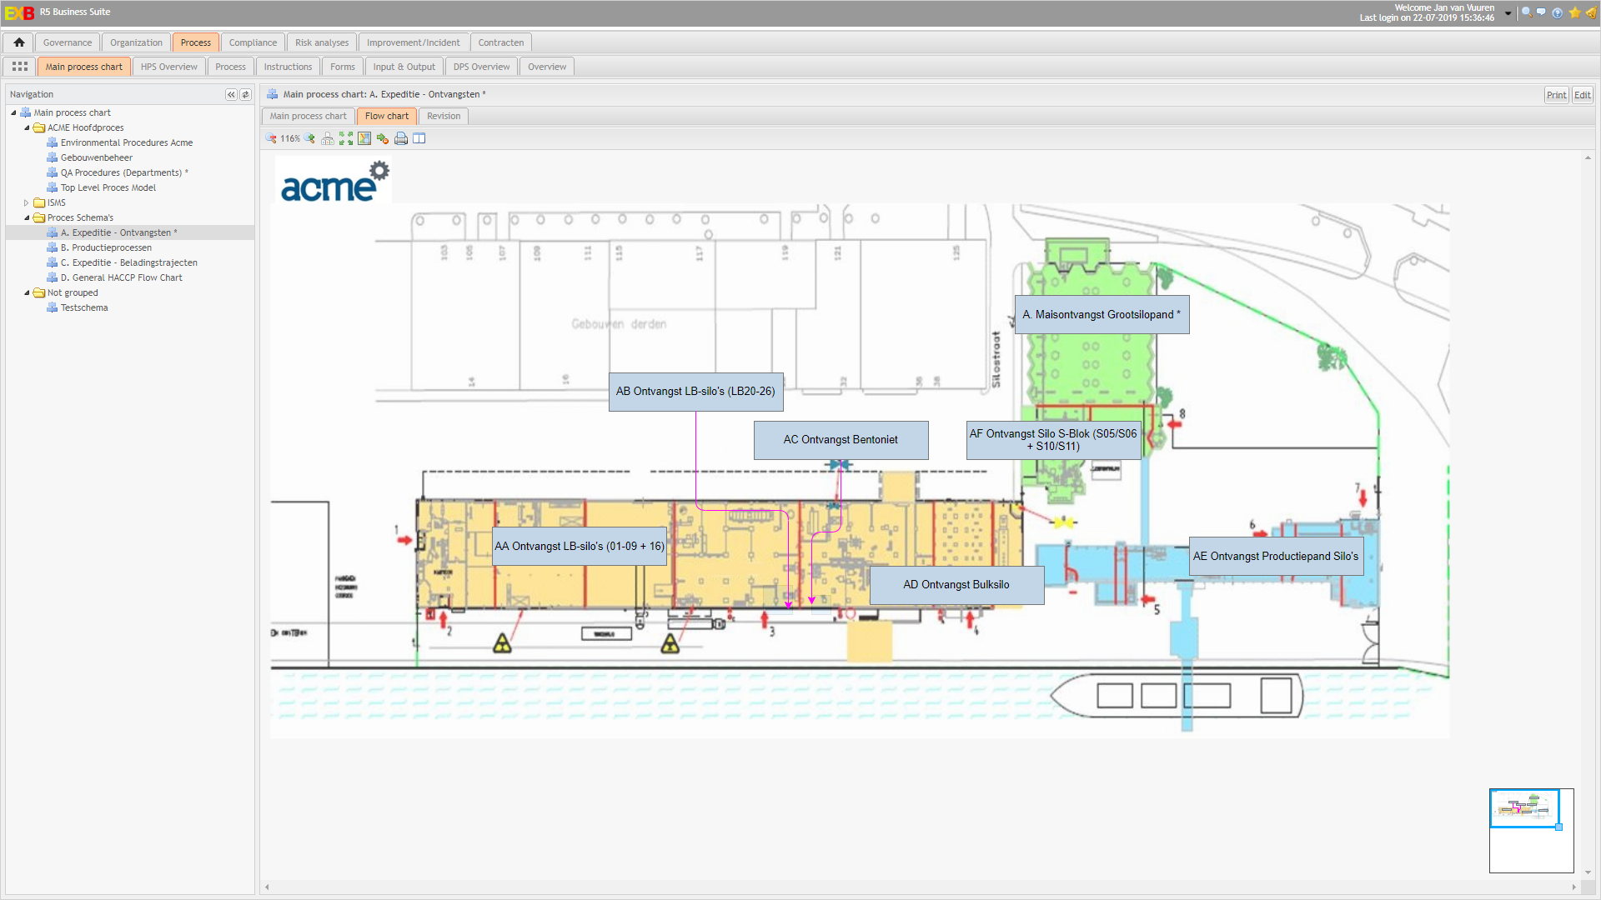Select the zoom in magnifier tool
Screen dimensions: 1601x900
coord(309,138)
